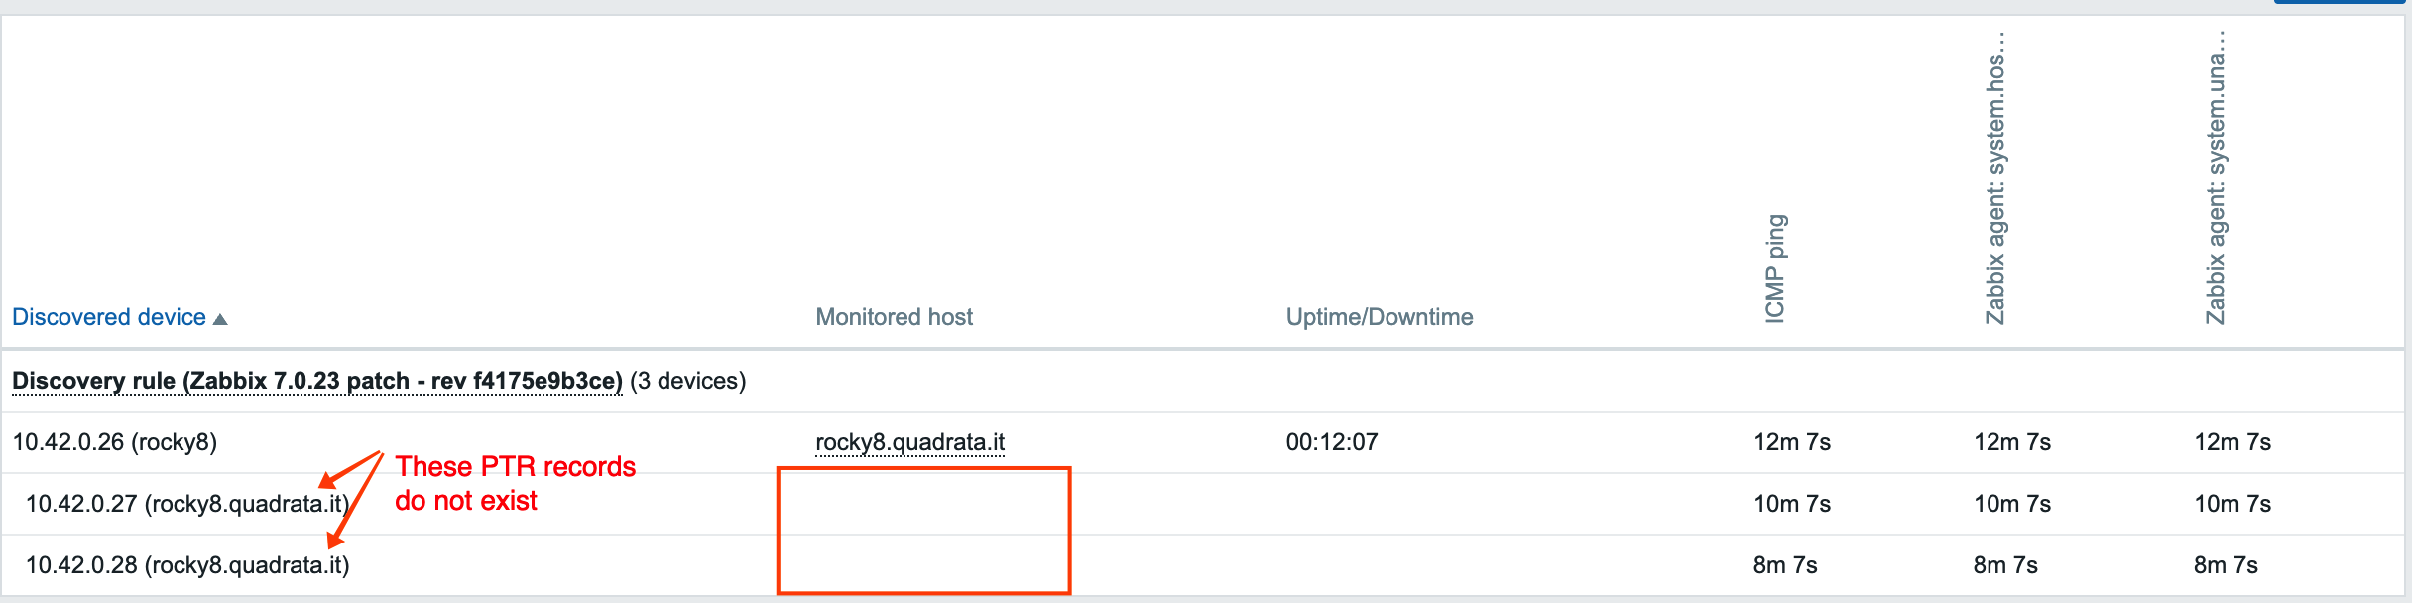Click the sort arrow beside Discovered device
Viewport: 2412px width, 603px height.
[x=220, y=319]
